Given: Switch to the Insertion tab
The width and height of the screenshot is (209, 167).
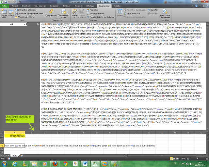Looking at the screenshot, I should point(26,6).
